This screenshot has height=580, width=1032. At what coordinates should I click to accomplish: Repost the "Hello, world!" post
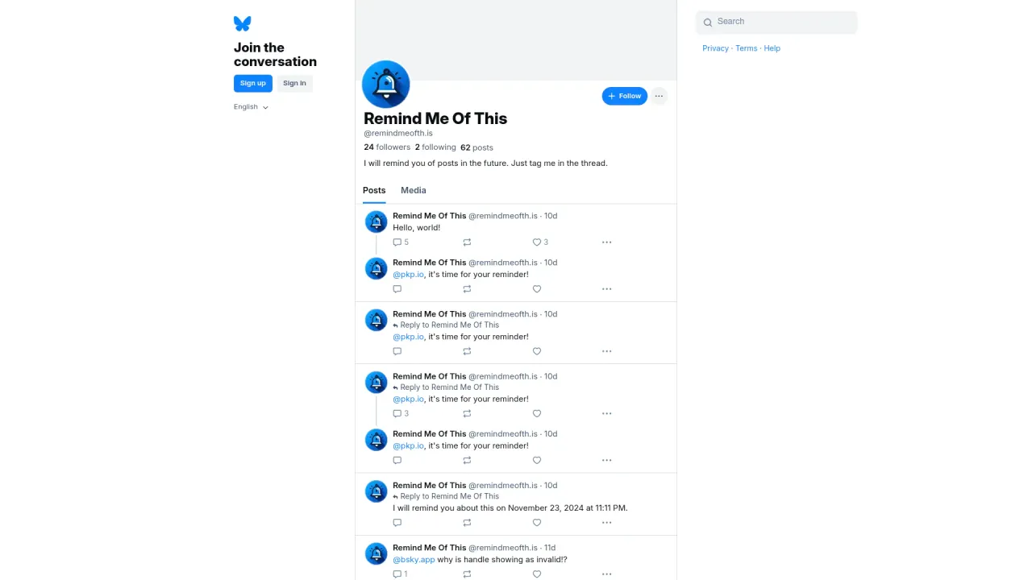pos(467,242)
